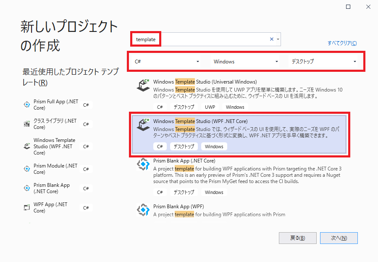Choose recent template Prism Full App (.NET Core)

tap(58, 105)
